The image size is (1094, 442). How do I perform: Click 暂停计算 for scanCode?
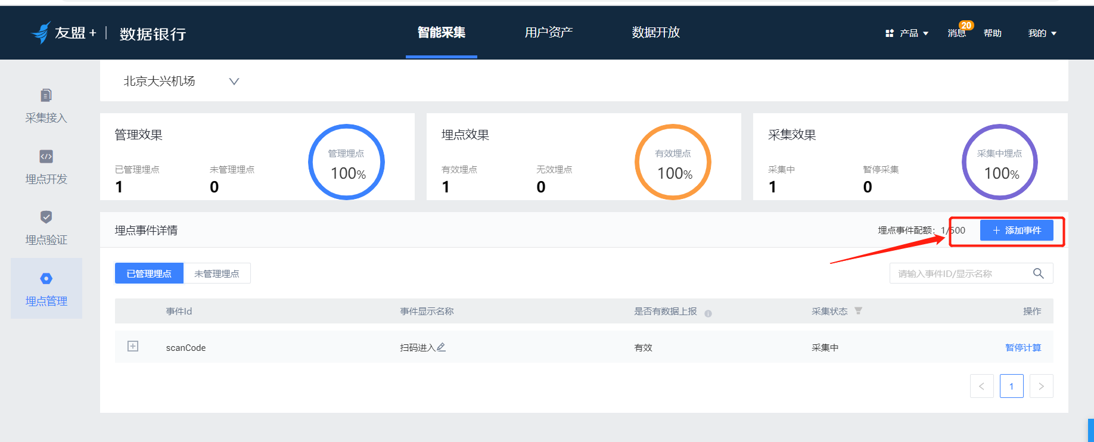tap(1023, 347)
